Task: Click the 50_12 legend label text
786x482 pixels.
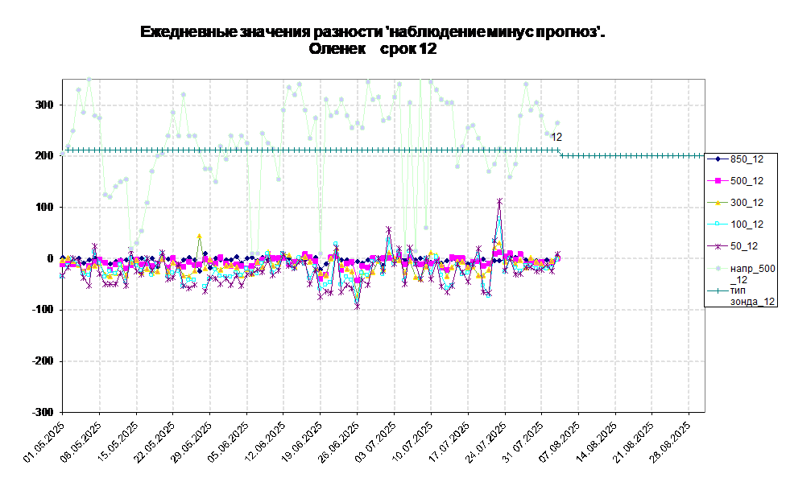Action: click(x=743, y=246)
